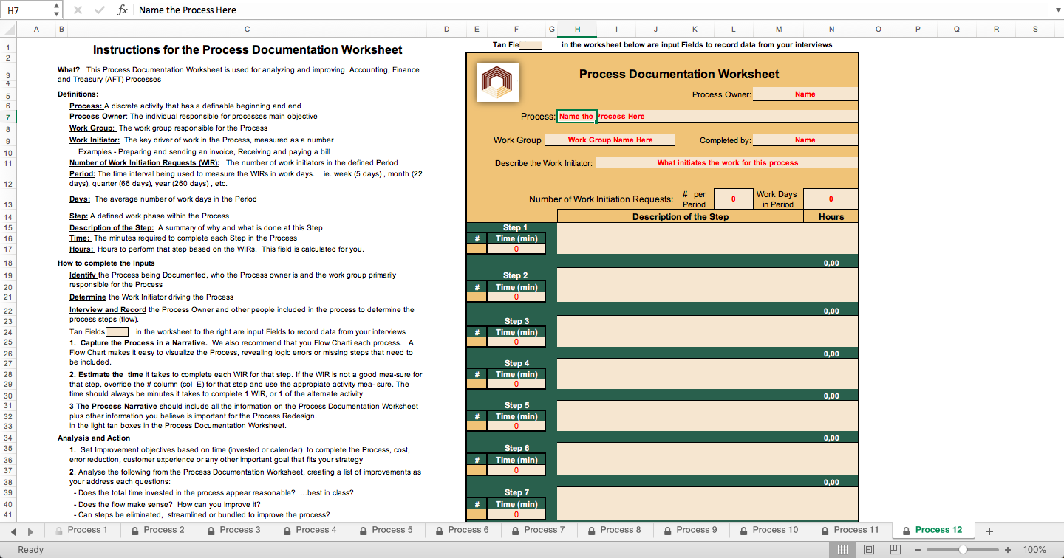Click the Work Group Name Here cell
The width and height of the screenshot is (1064, 558).
[610, 140]
